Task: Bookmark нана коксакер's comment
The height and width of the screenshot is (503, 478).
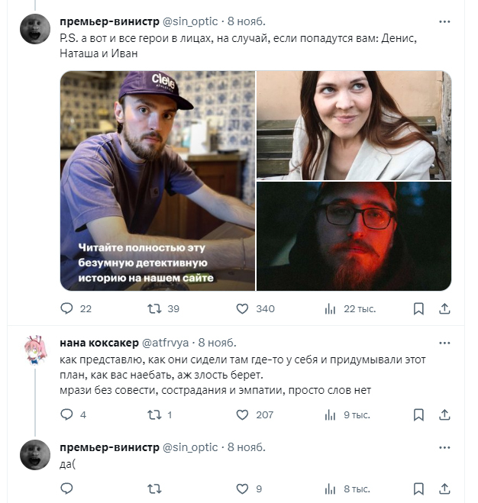Action: point(418,414)
